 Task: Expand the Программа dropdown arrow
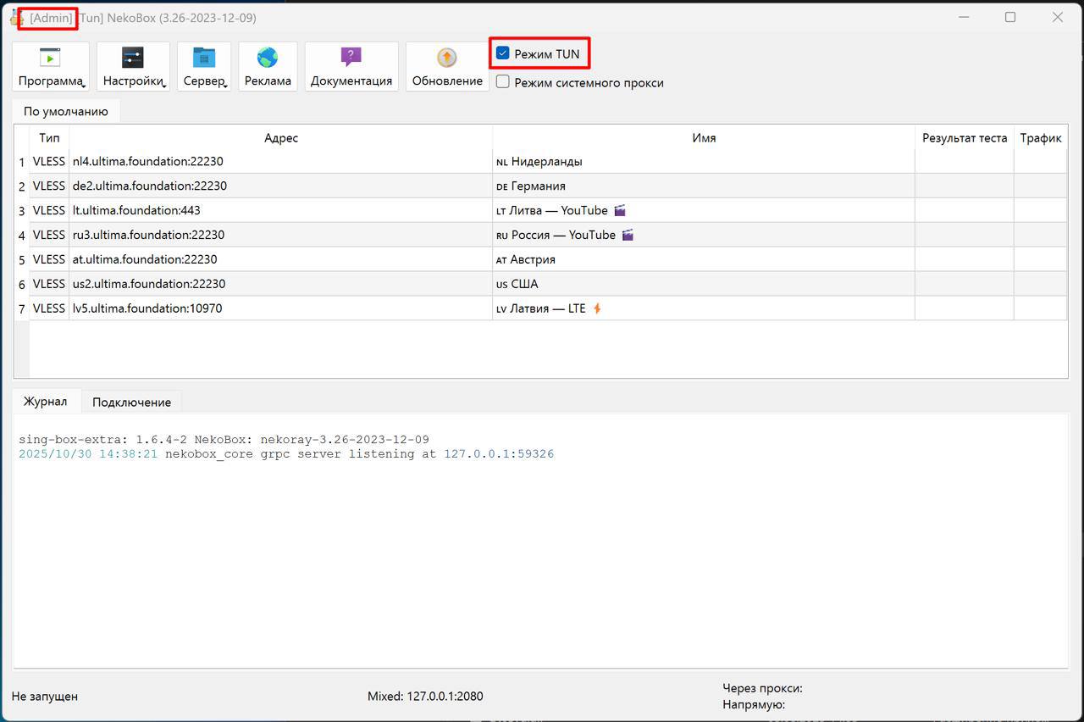click(83, 86)
